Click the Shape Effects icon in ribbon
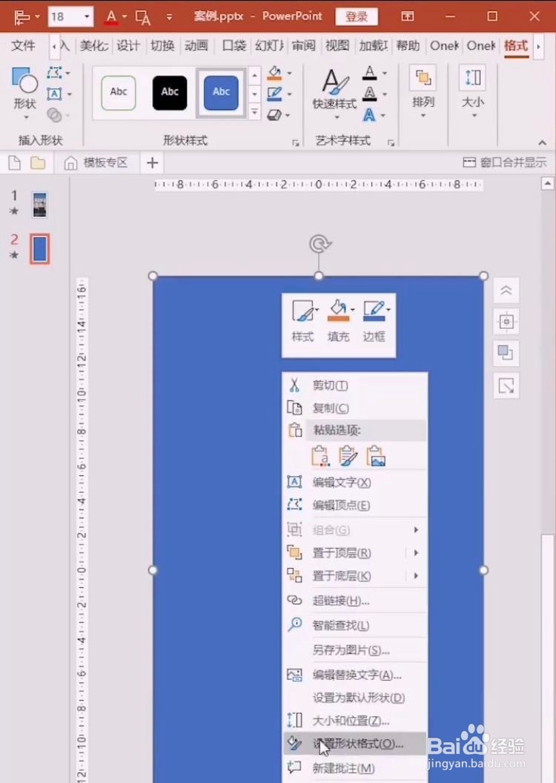 (x=274, y=116)
